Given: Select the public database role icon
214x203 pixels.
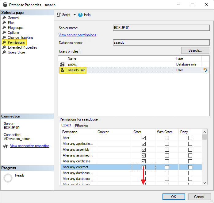Looking at the screenshot, I should point(62,64).
